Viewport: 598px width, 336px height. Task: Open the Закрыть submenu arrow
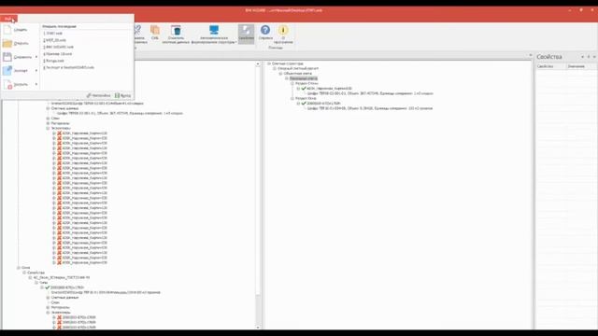(36, 84)
